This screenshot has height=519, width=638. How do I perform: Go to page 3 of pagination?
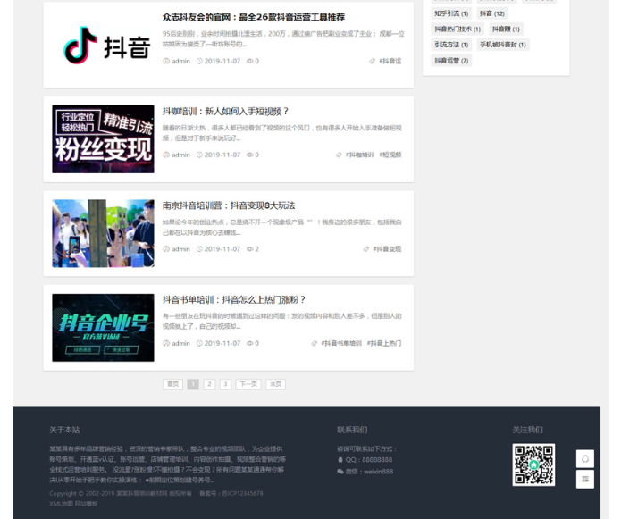225,384
